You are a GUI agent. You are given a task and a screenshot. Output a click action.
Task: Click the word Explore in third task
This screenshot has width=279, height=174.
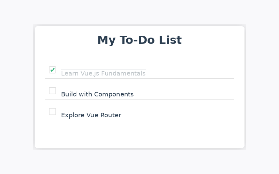73,115
